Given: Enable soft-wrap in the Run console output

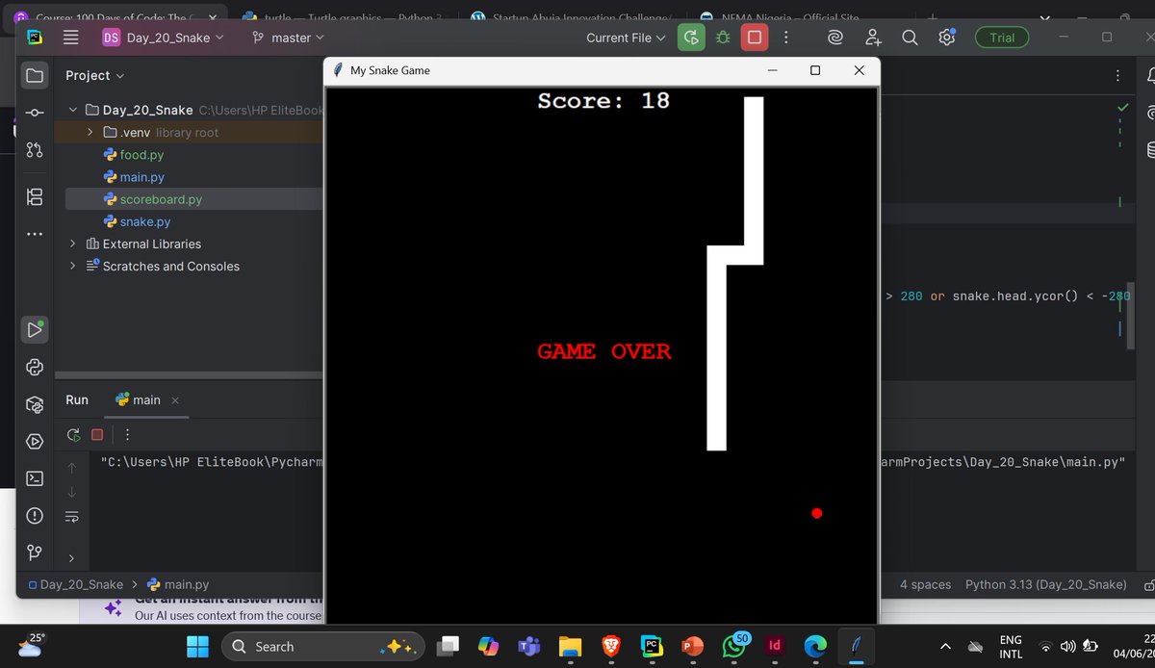Looking at the screenshot, I should tap(72, 516).
